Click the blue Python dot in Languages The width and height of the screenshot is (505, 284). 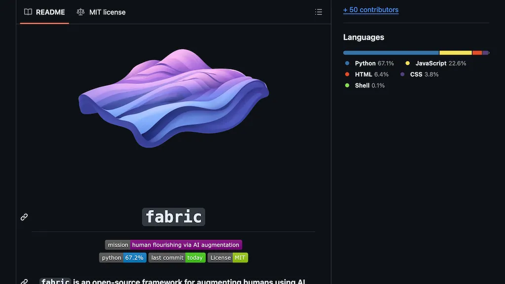347,63
